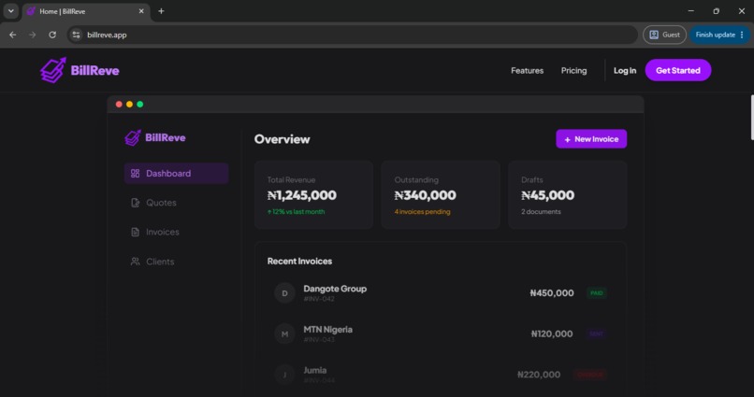This screenshot has width=754, height=397.
Task: Click the #INV-042 invoice number
Action: coord(319,299)
